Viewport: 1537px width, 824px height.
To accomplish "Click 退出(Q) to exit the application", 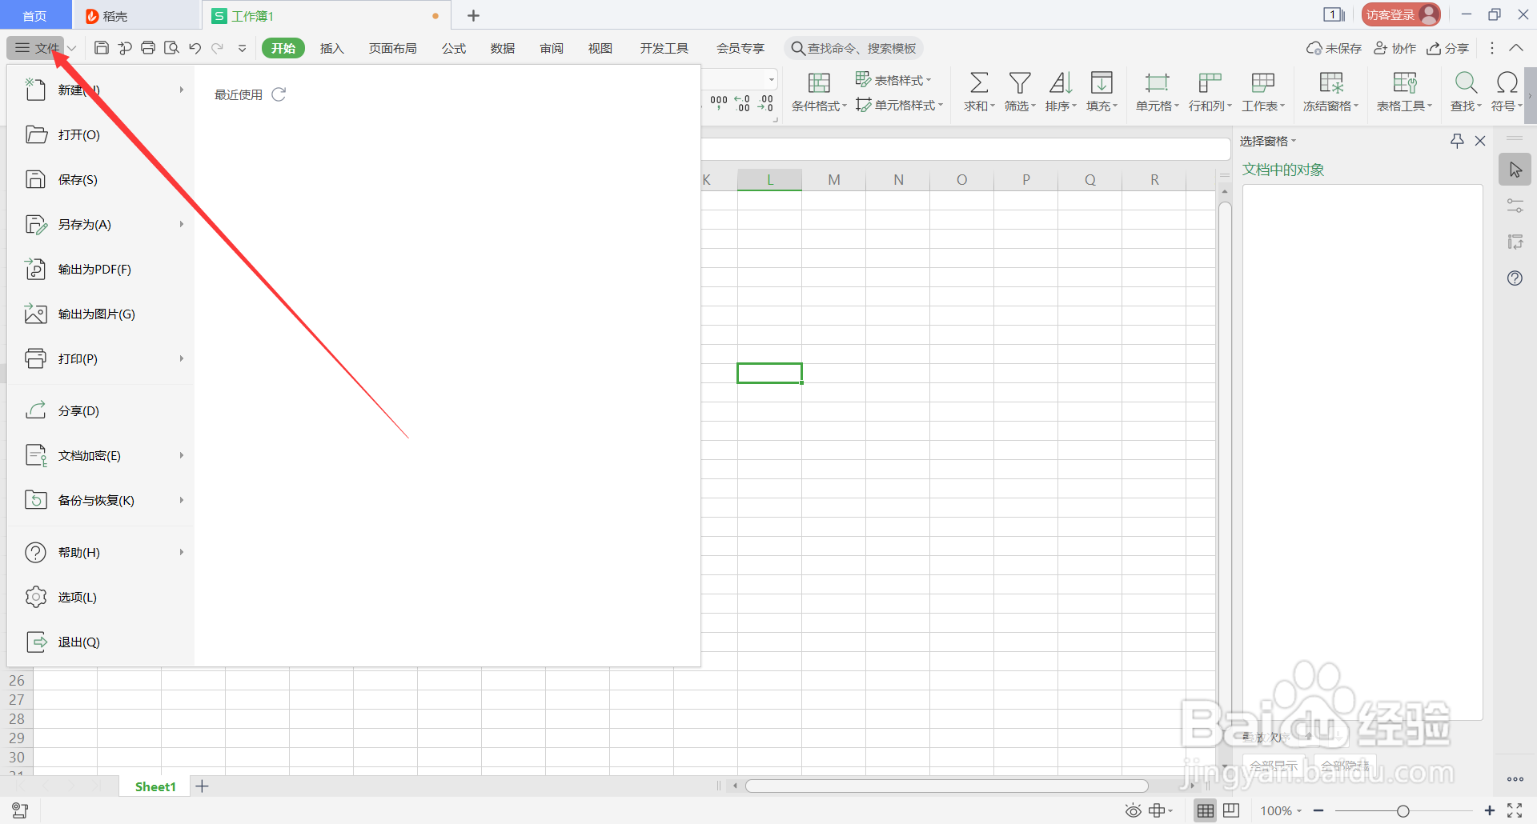I will (x=78, y=642).
